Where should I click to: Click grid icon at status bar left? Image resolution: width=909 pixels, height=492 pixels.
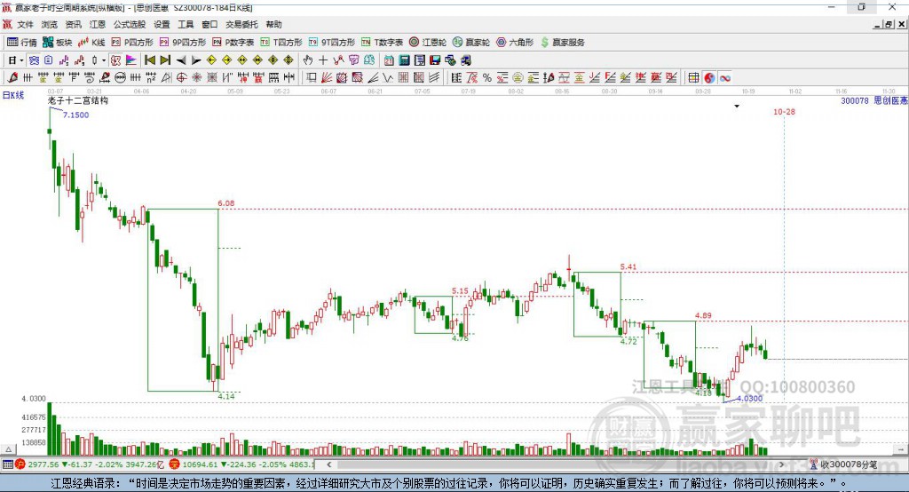[x=7, y=464]
